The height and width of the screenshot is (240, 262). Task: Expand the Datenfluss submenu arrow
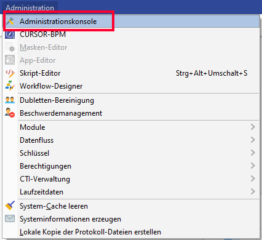tap(253, 140)
